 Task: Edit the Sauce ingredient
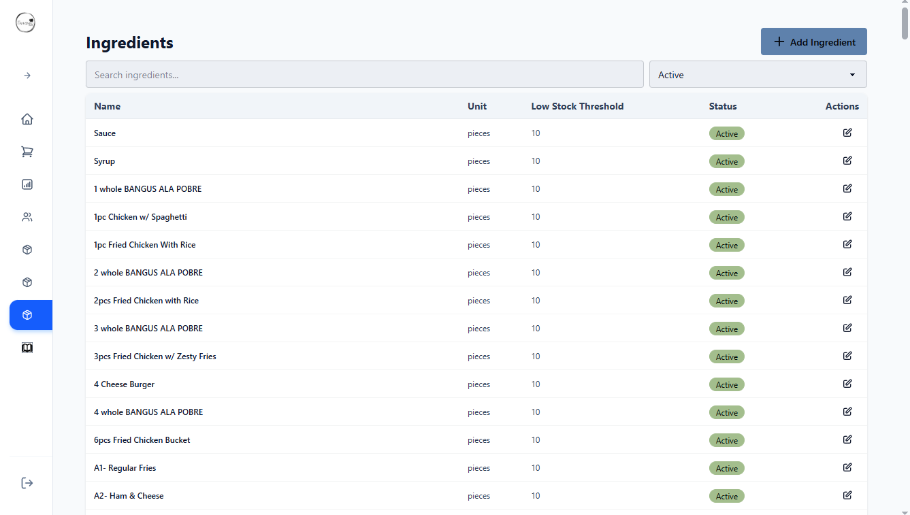pos(847,133)
